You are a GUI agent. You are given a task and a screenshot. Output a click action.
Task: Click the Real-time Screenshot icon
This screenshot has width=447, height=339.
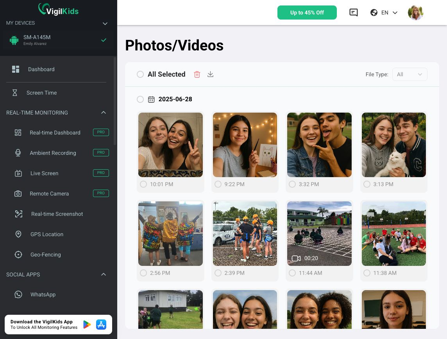click(x=18, y=214)
